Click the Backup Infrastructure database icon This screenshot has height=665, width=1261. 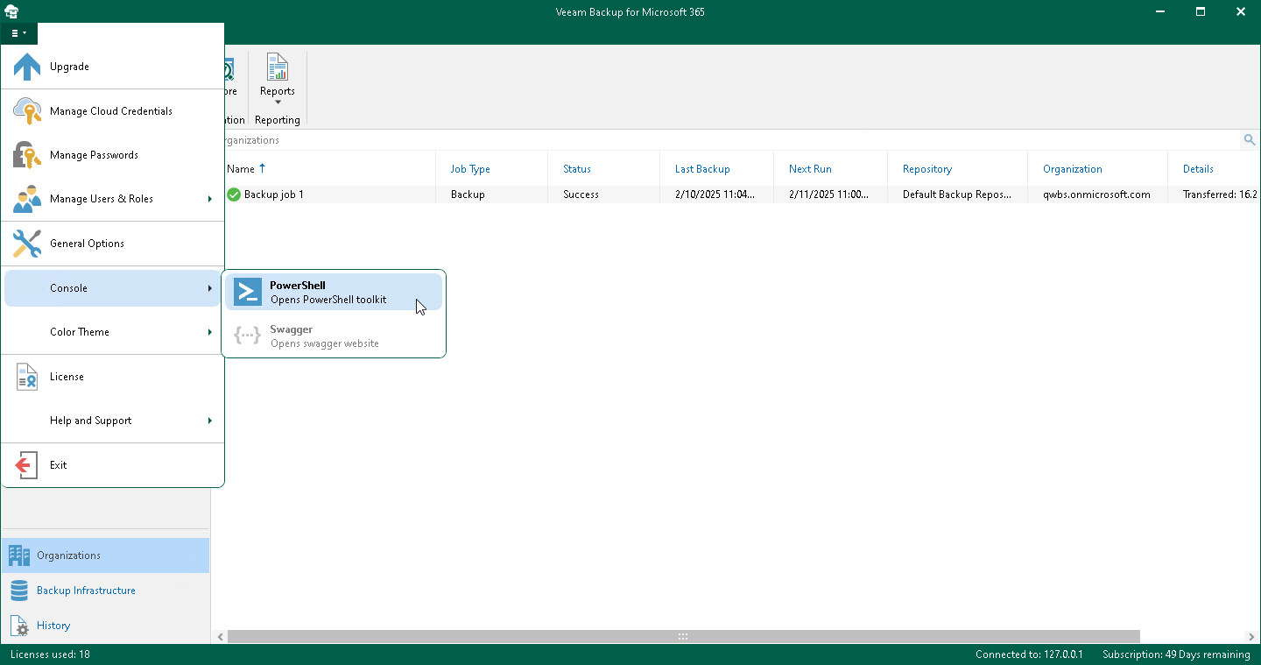click(x=18, y=591)
